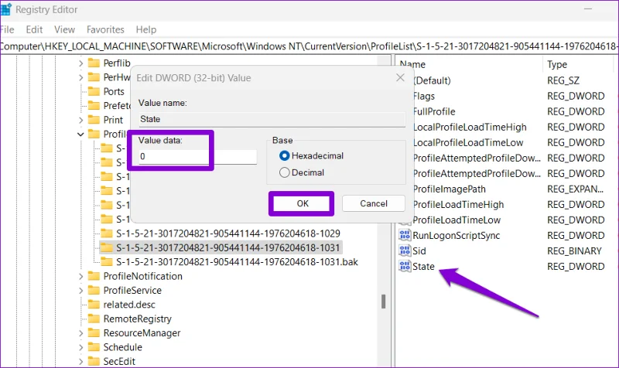Select the related.desc key
The image size is (619, 368).
[129, 305]
